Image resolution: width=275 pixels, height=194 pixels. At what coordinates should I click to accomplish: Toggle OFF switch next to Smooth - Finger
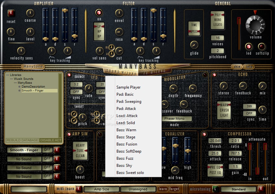(x=47, y=150)
